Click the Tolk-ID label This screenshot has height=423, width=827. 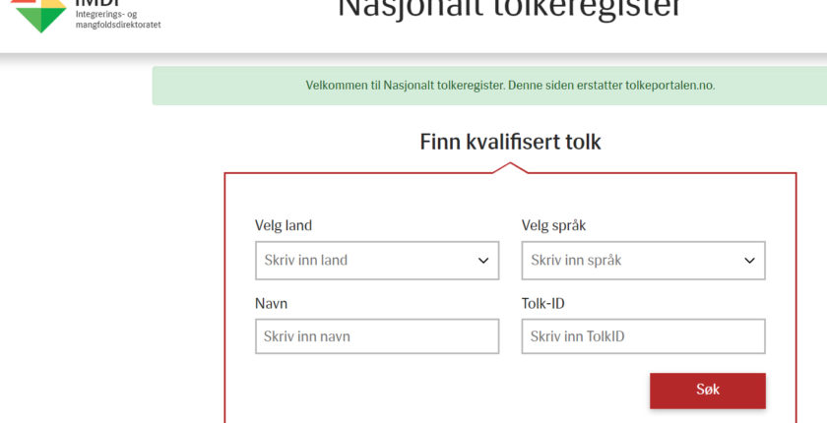[543, 303]
